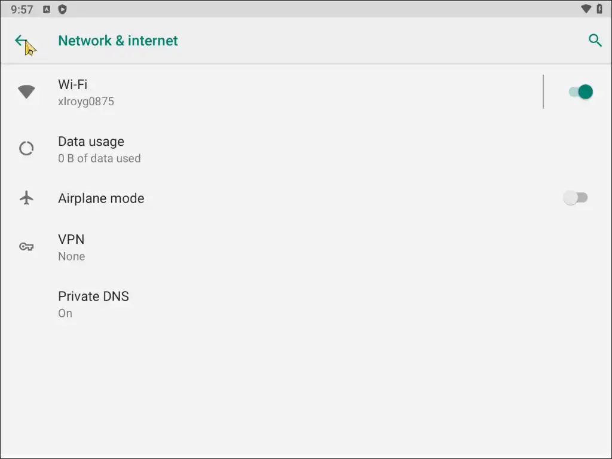Click the 'Network & internet' page title
The height and width of the screenshot is (459, 612).
118,41
